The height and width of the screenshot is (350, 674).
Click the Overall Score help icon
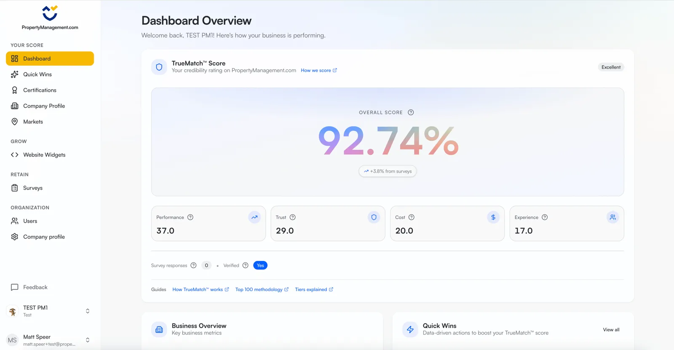click(411, 112)
